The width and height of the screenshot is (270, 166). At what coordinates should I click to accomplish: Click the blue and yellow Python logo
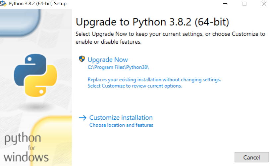click(35, 75)
